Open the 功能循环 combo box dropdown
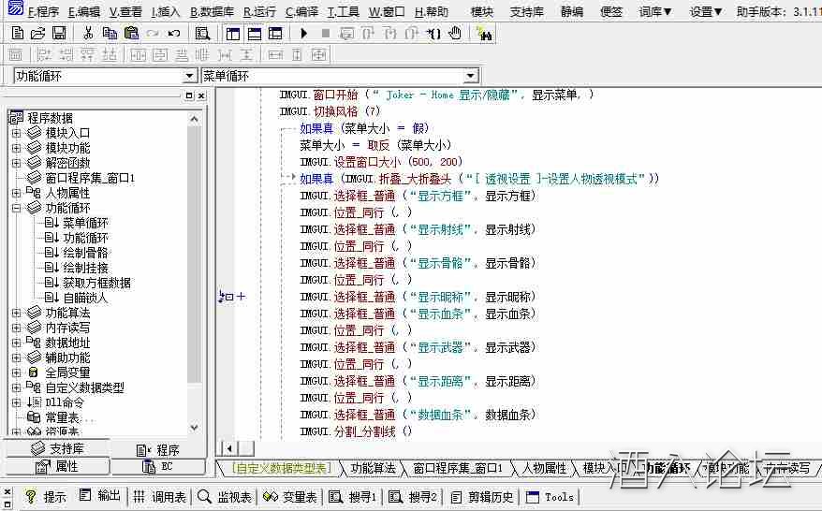 tap(189, 76)
